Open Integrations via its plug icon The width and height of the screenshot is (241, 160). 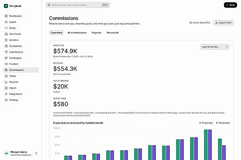pos(6,94)
